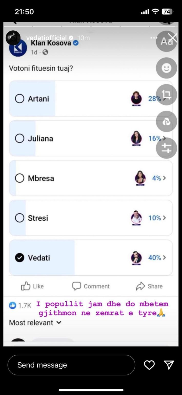Viewport: 182px width, 395px height.
Task: Close the story with X button
Action: [x=173, y=38]
